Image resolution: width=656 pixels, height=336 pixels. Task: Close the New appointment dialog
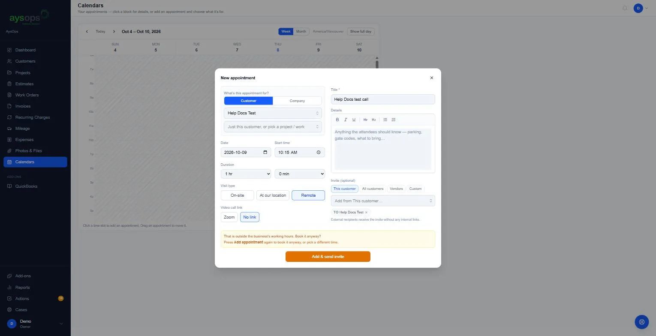432,78
